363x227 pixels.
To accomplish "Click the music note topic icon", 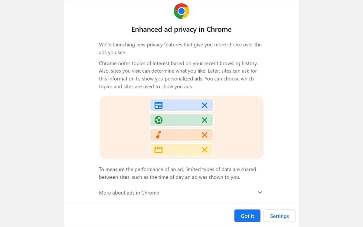I will click(x=159, y=135).
